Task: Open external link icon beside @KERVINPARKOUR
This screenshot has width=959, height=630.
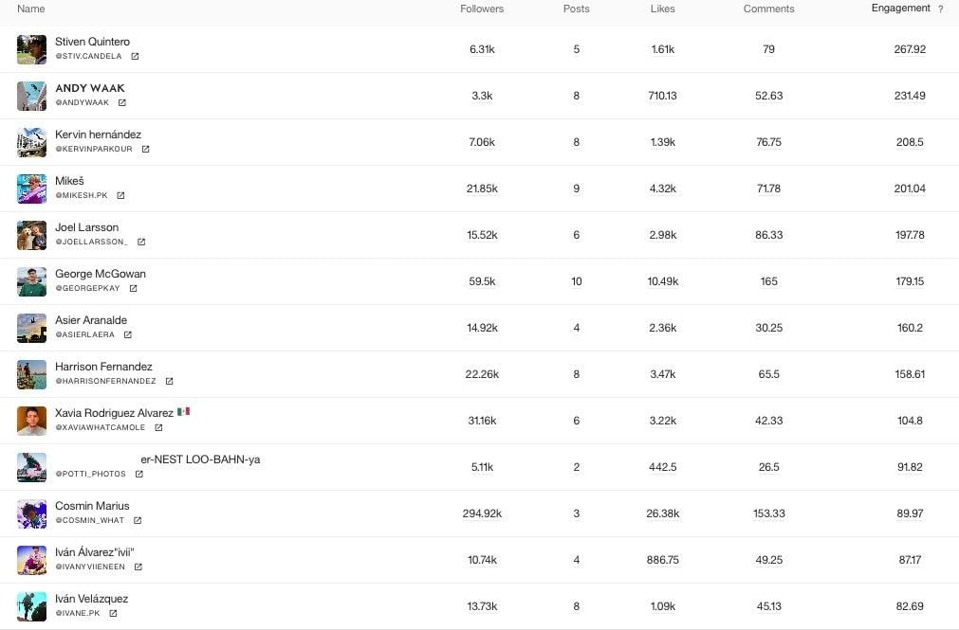Action: tap(145, 150)
